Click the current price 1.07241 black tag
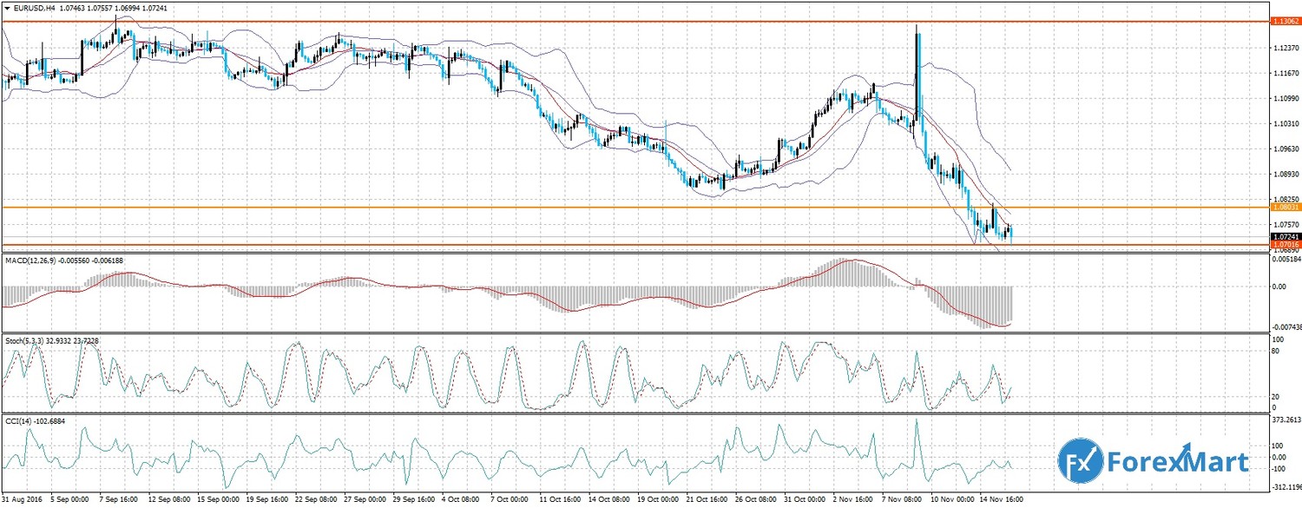 [x=1283, y=236]
